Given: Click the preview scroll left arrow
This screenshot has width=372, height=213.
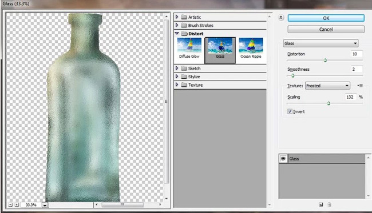Looking at the screenshot, I should [96, 204].
